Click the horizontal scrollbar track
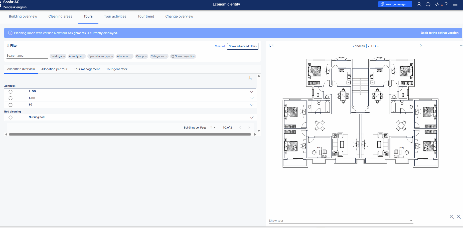The height and width of the screenshot is (228, 463). click(x=130, y=135)
